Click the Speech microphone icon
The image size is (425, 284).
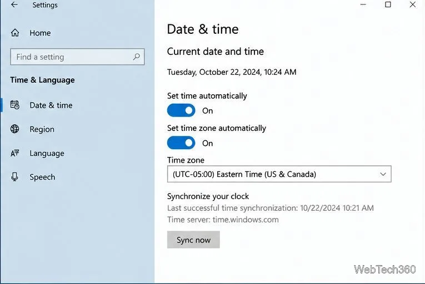click(x=14, y=177)
